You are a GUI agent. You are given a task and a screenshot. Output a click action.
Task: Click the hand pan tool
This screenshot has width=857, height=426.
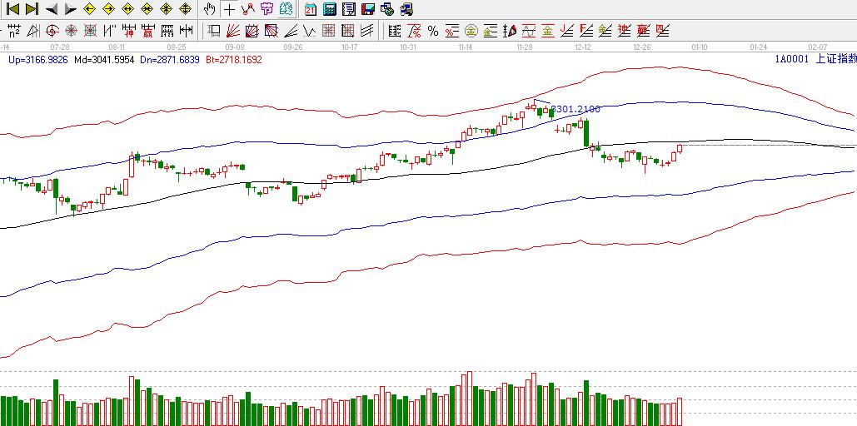209,9
